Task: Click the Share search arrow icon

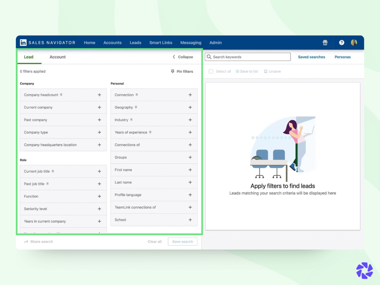Action: tap(26, 241)
